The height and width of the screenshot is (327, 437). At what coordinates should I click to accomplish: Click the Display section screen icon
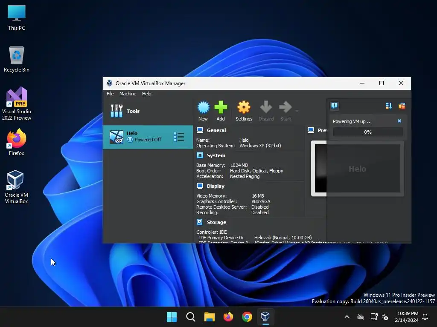pyautogui.click(x=200, y=186)
